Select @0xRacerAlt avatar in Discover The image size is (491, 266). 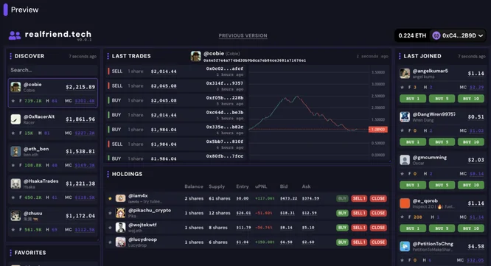[15, 119]
